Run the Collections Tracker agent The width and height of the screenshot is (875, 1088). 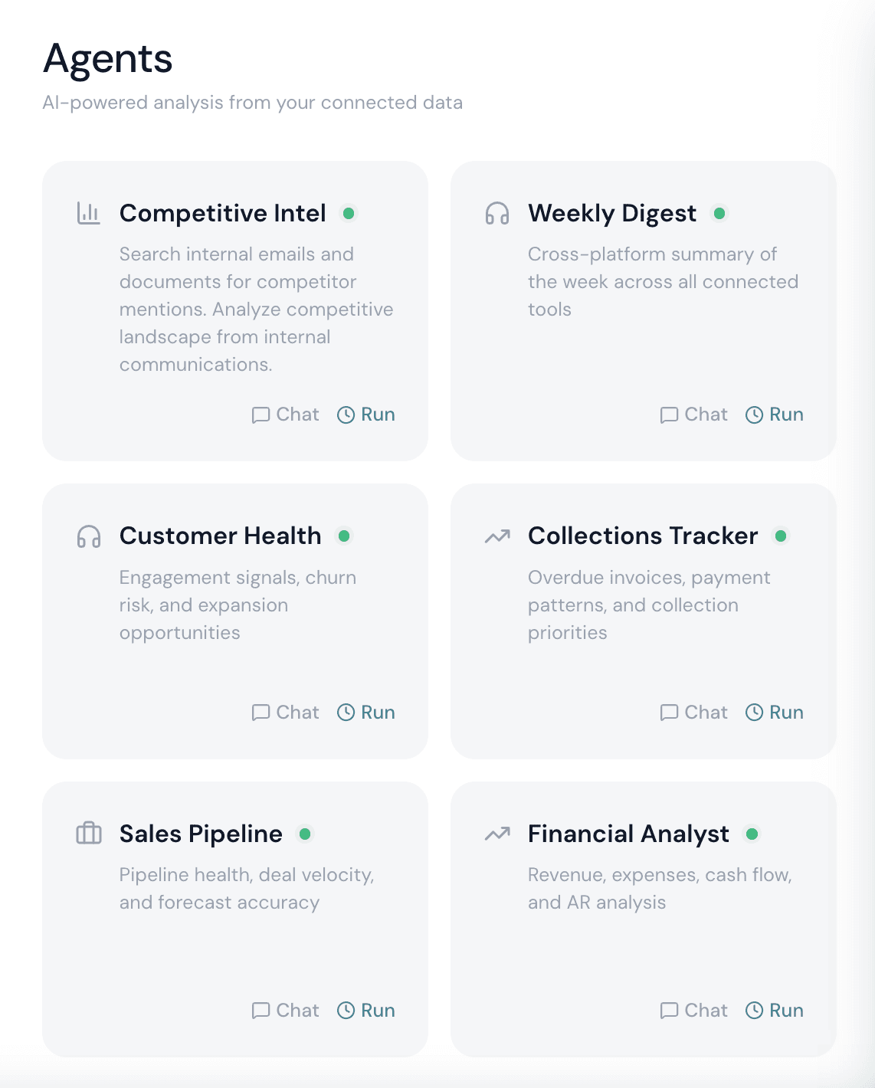(774, 713)
